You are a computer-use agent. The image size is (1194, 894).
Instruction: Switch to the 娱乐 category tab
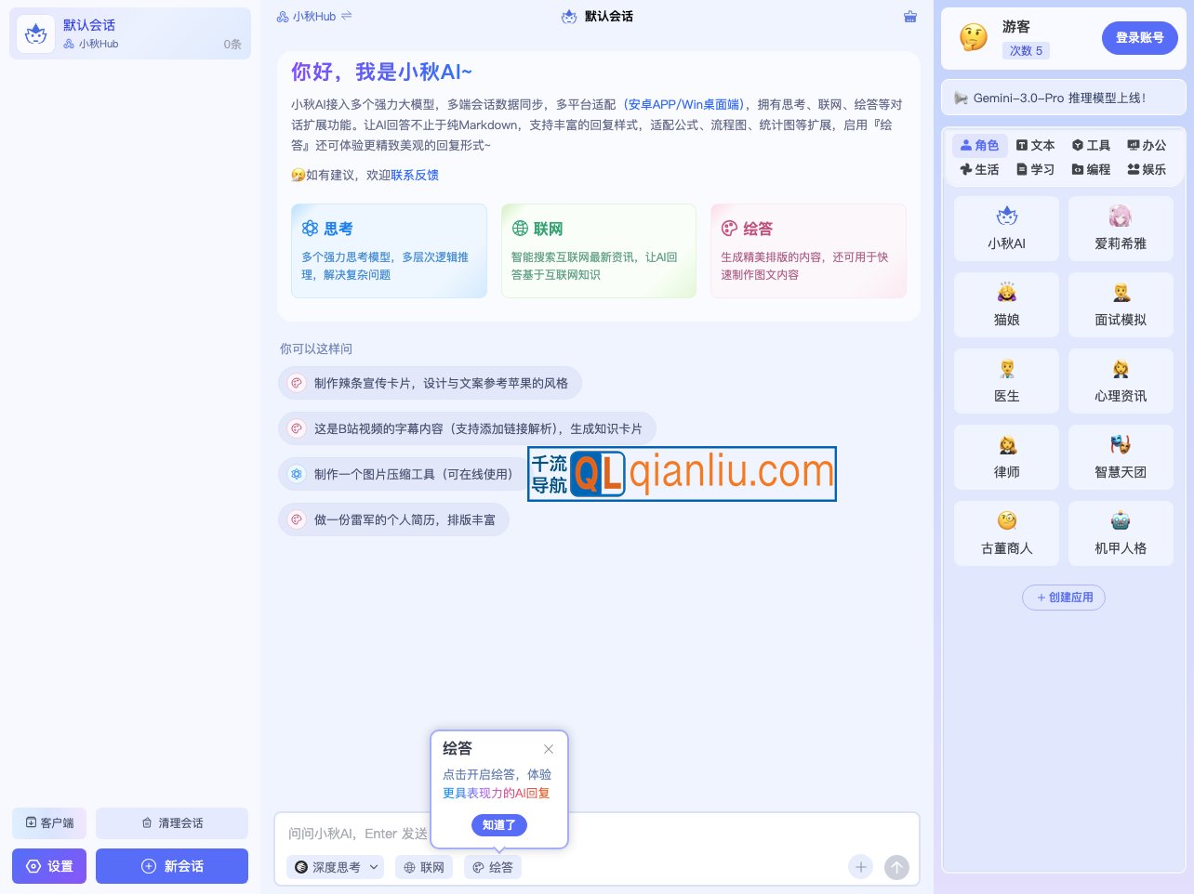[x=1147, y=169]
